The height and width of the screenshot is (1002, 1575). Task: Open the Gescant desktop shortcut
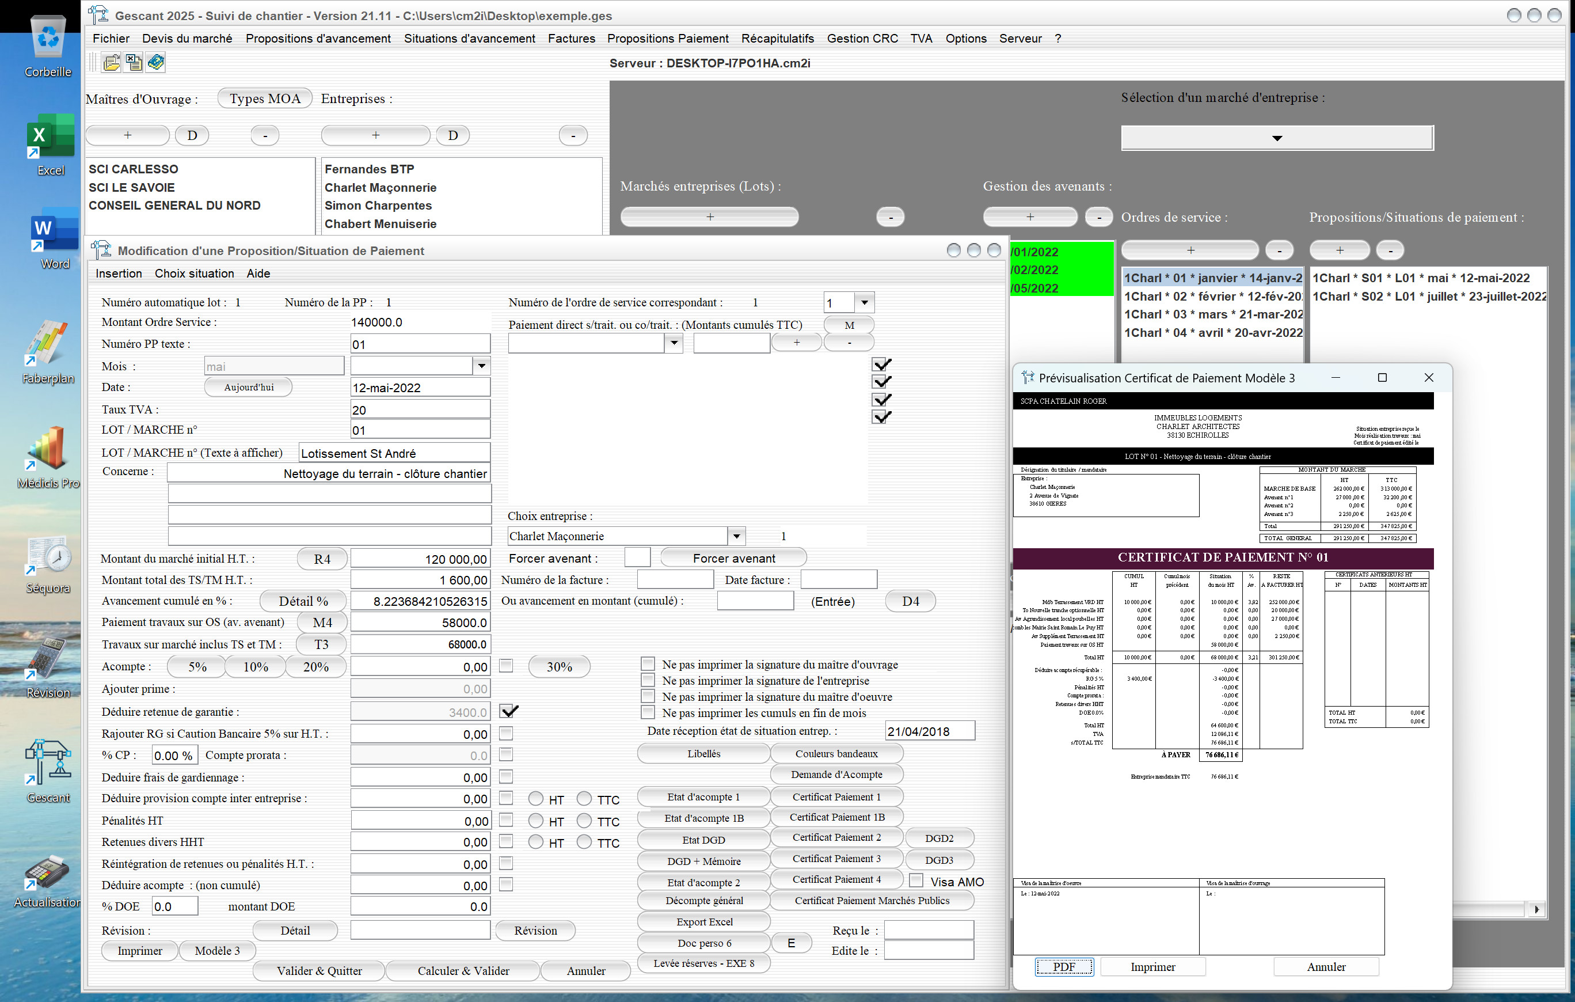click(48, 771)
